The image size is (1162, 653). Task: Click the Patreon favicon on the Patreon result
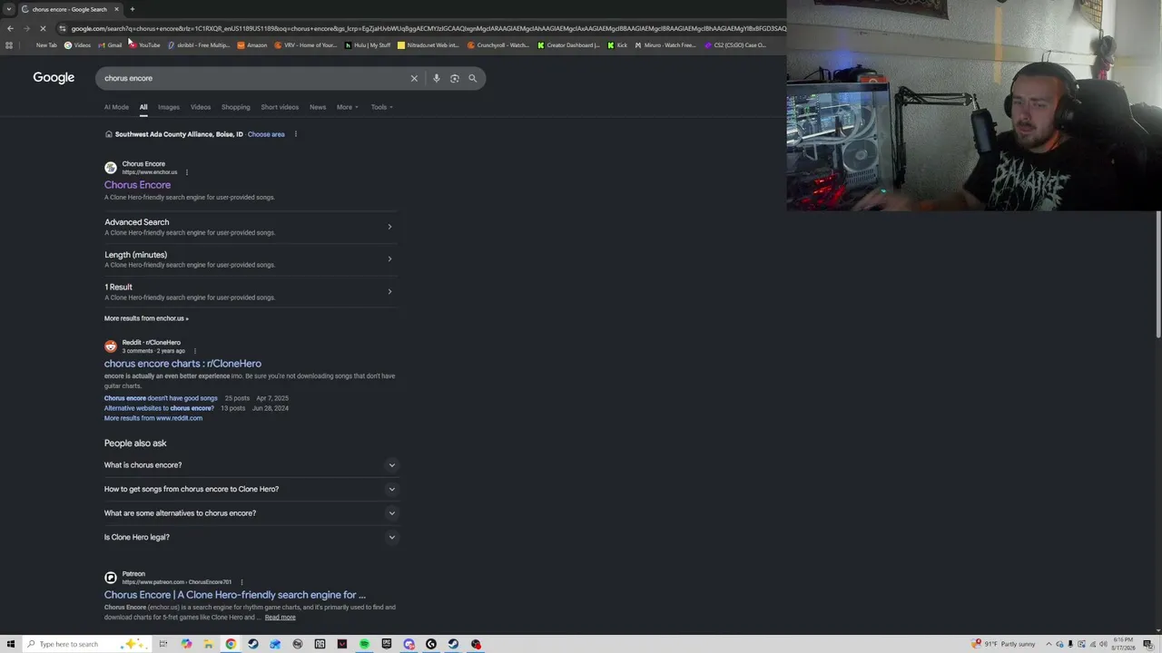tap(111, 578)
